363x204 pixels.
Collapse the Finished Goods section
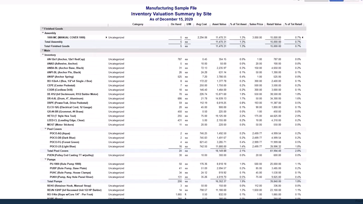coord(43,29)
